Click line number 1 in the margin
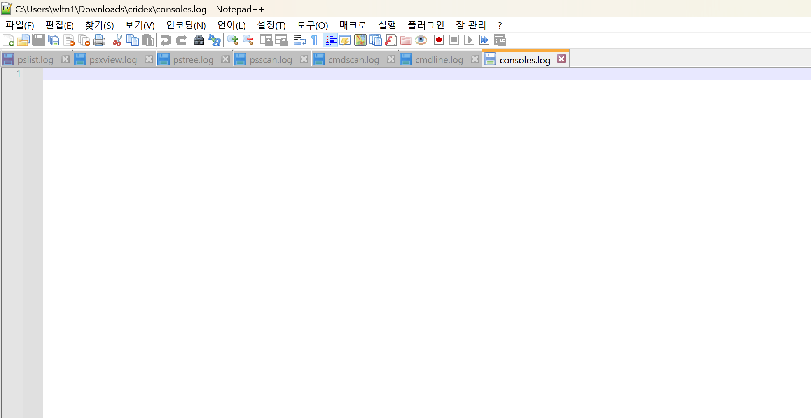 tap(19, 74)
